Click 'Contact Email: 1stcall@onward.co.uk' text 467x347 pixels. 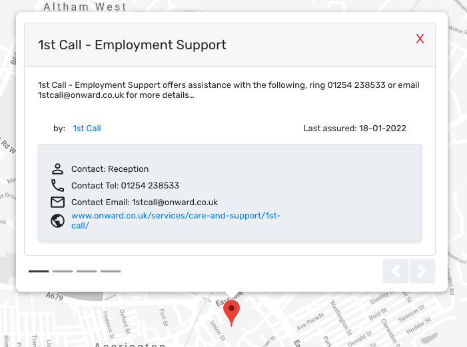pos(145,202)
